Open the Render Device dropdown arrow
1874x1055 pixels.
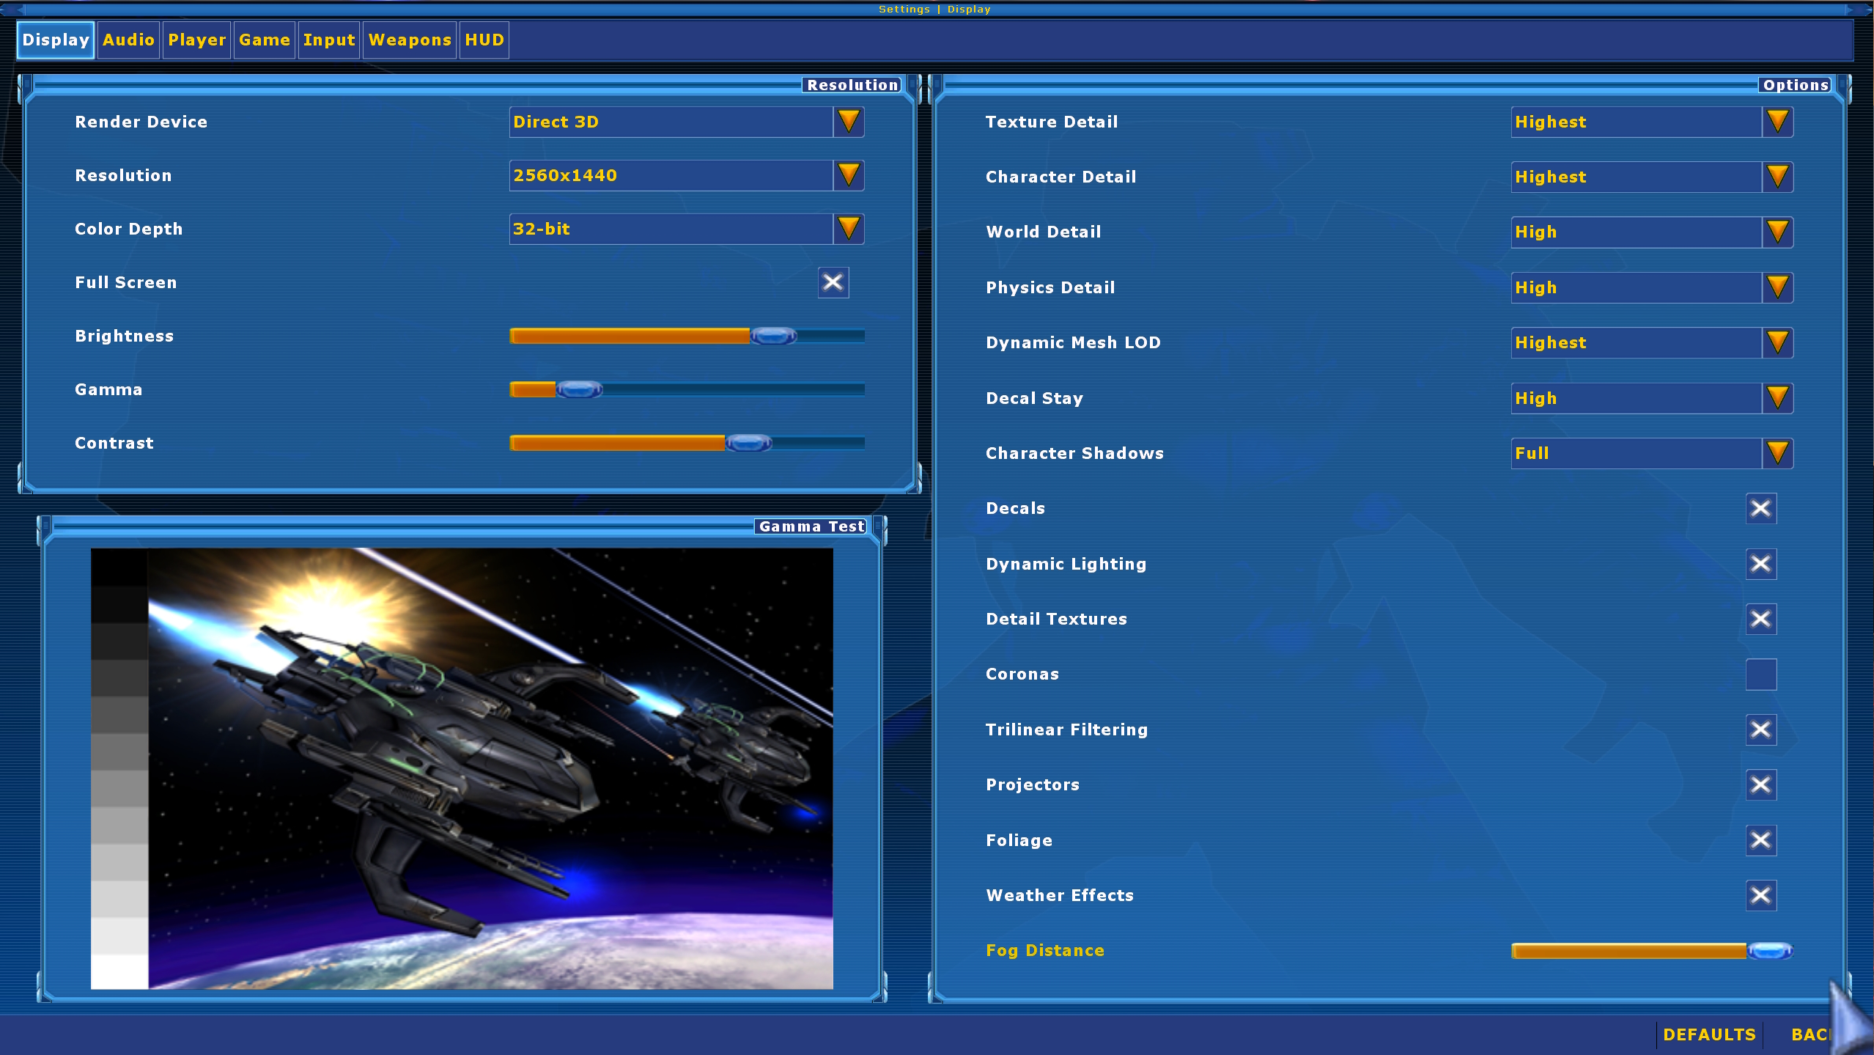tap(849, 122)
